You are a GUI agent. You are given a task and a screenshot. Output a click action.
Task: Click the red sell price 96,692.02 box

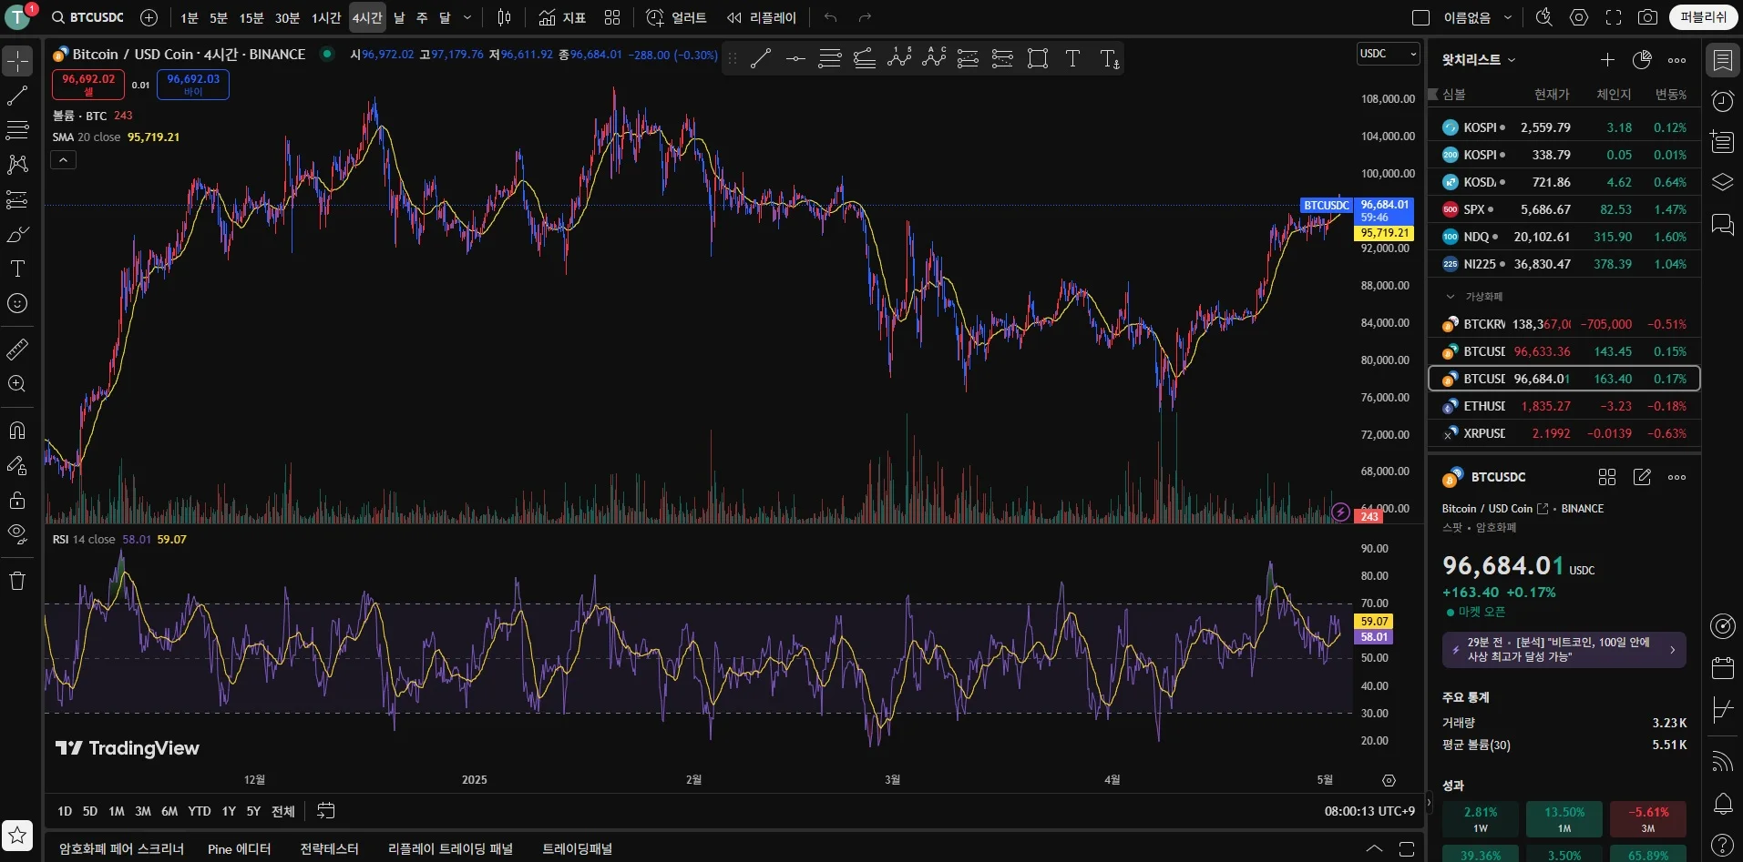(88, 85)
